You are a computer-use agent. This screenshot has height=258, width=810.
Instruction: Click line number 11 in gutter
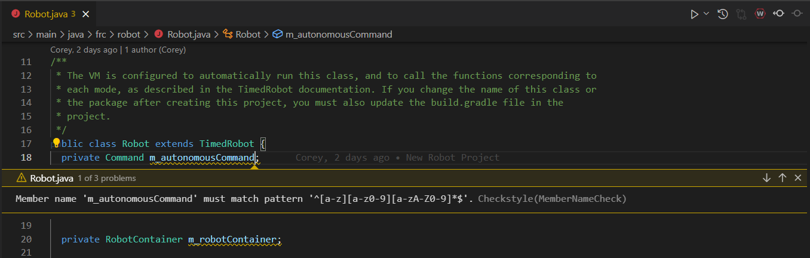[26, 62]
